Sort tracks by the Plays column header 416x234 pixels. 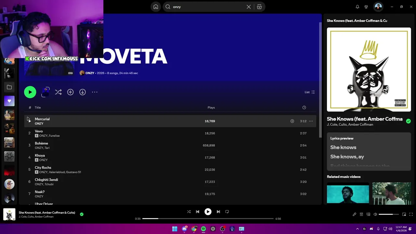[211, 108]
